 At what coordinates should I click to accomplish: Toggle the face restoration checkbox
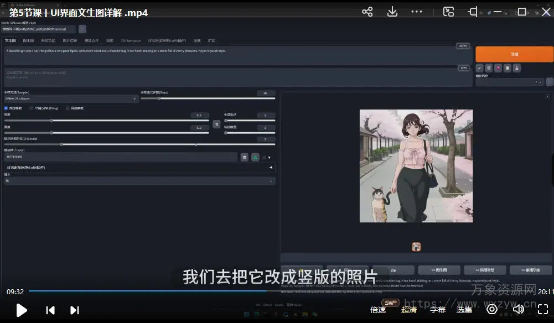6,108
